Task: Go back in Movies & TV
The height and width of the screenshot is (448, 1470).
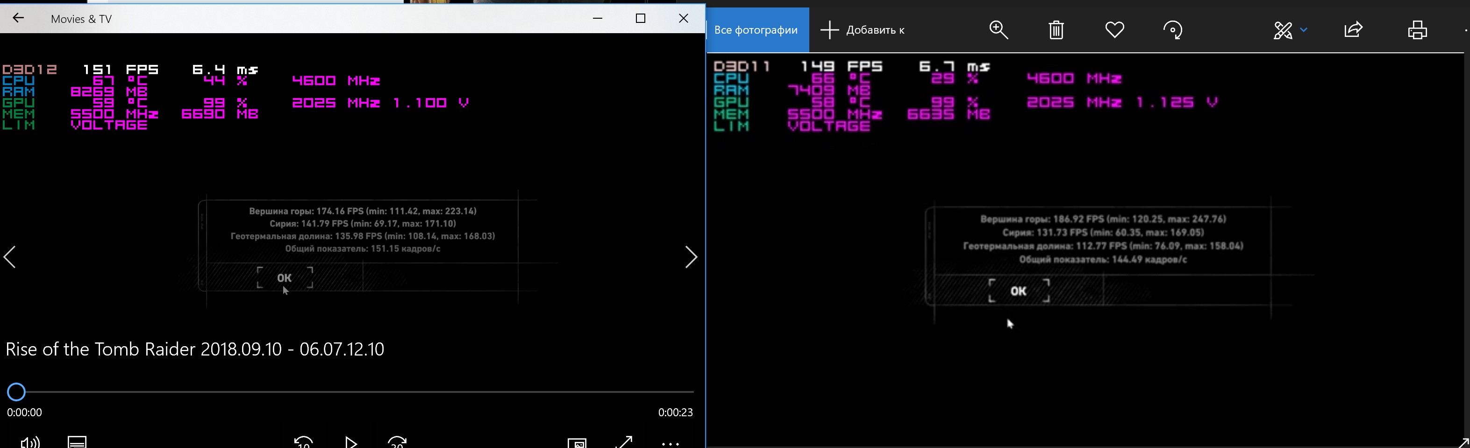Action: tap(18, 18)
